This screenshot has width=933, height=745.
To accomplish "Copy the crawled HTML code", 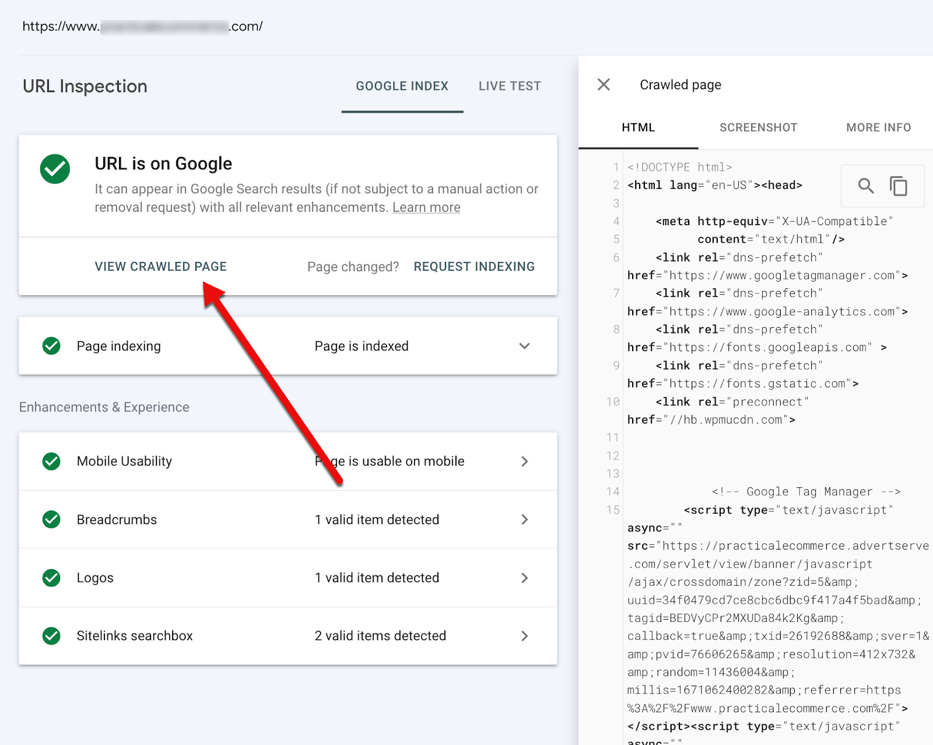I will [899, 186].
